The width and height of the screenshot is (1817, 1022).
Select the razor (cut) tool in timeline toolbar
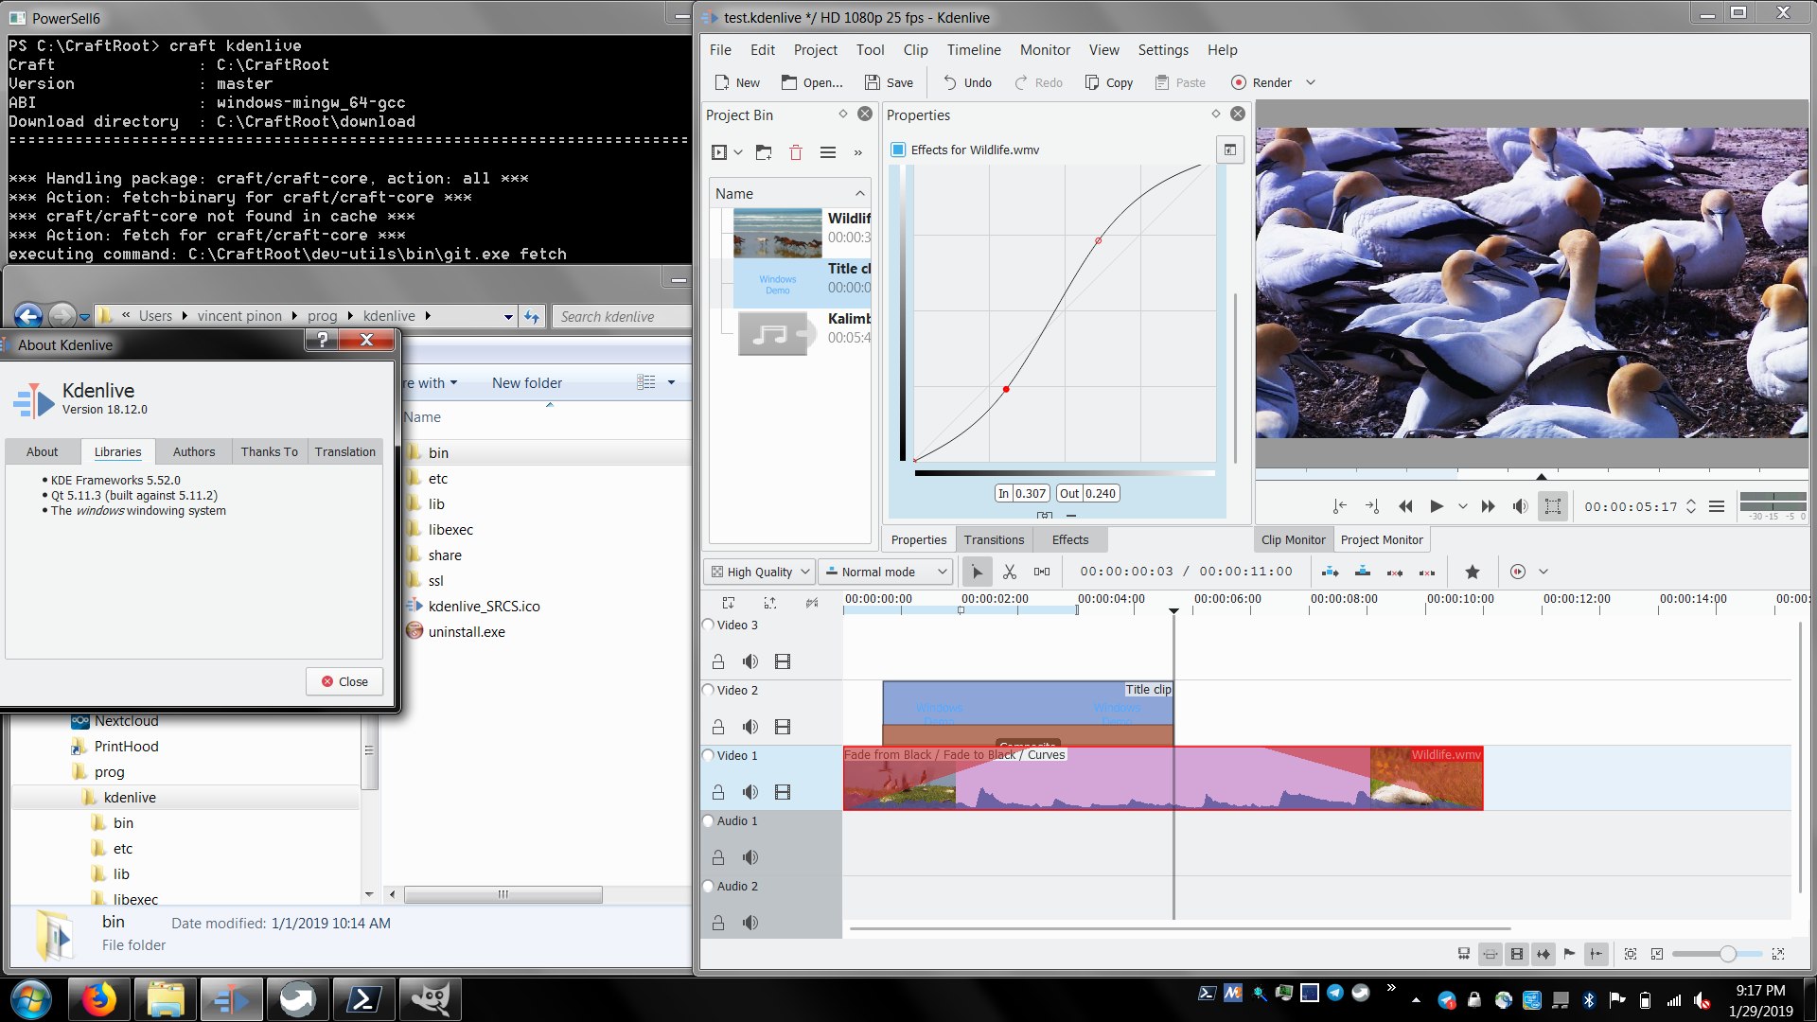pyautogui.click(x=1010, y=572)
